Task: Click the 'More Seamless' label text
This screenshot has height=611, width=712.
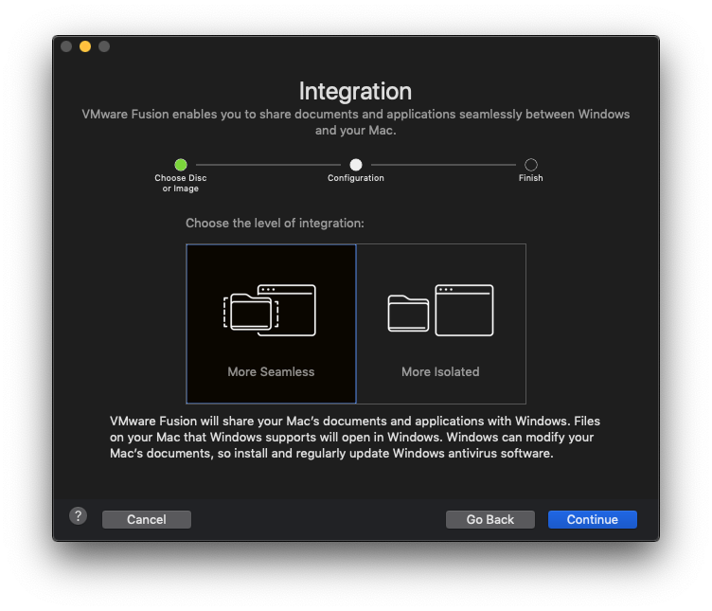Action: [x=271, y=371]
